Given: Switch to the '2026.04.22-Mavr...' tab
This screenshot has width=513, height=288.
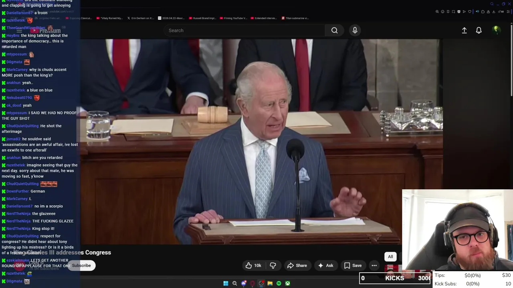Looking at the screenshot, I should point(172,18).
